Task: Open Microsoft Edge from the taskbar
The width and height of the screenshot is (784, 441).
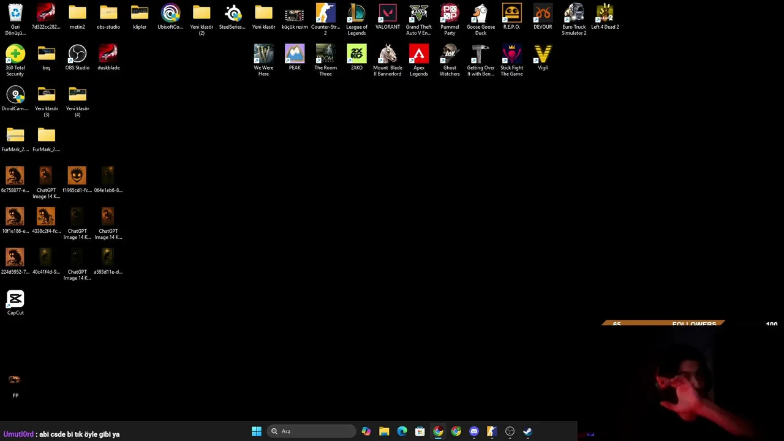Action: tap(402, 431)
